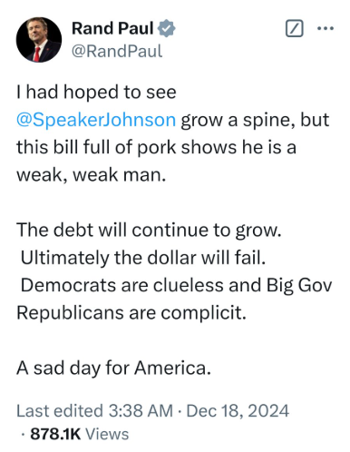Open Rand Paul's profile picture
This screenshot has width=350, height=452.
39,40
